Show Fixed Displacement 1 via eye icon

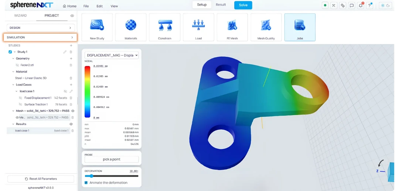(x=21, y=98)
